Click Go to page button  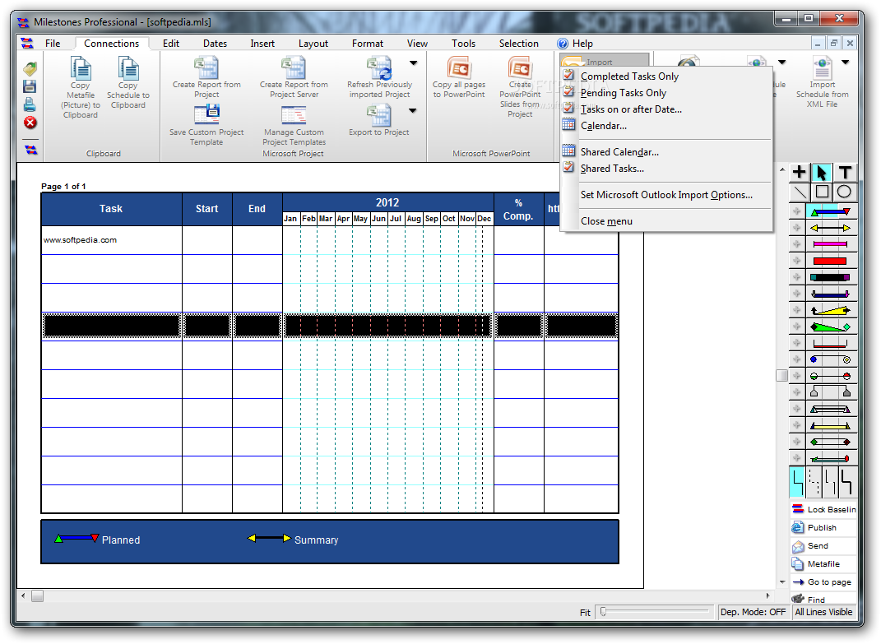[x=823, y=582]
